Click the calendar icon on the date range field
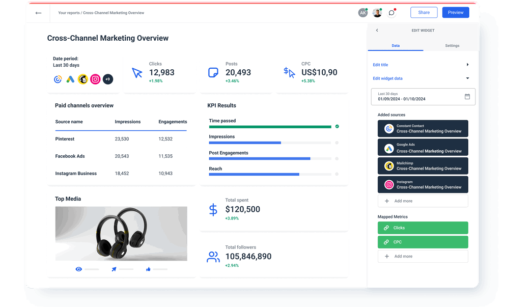Image resolution: width=505 pixels, height=307 pixels. pos(467,96)
